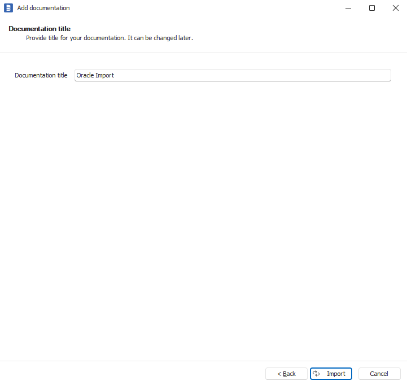Focus the Documentation title input field
Image resolution: width=407 pixels, height=385 pixels.
232,75
